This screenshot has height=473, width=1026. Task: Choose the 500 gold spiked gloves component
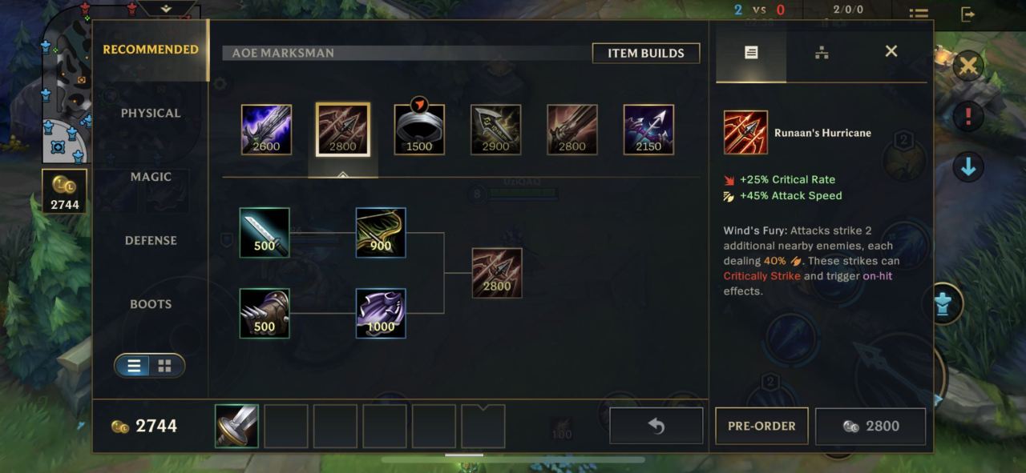265,314
